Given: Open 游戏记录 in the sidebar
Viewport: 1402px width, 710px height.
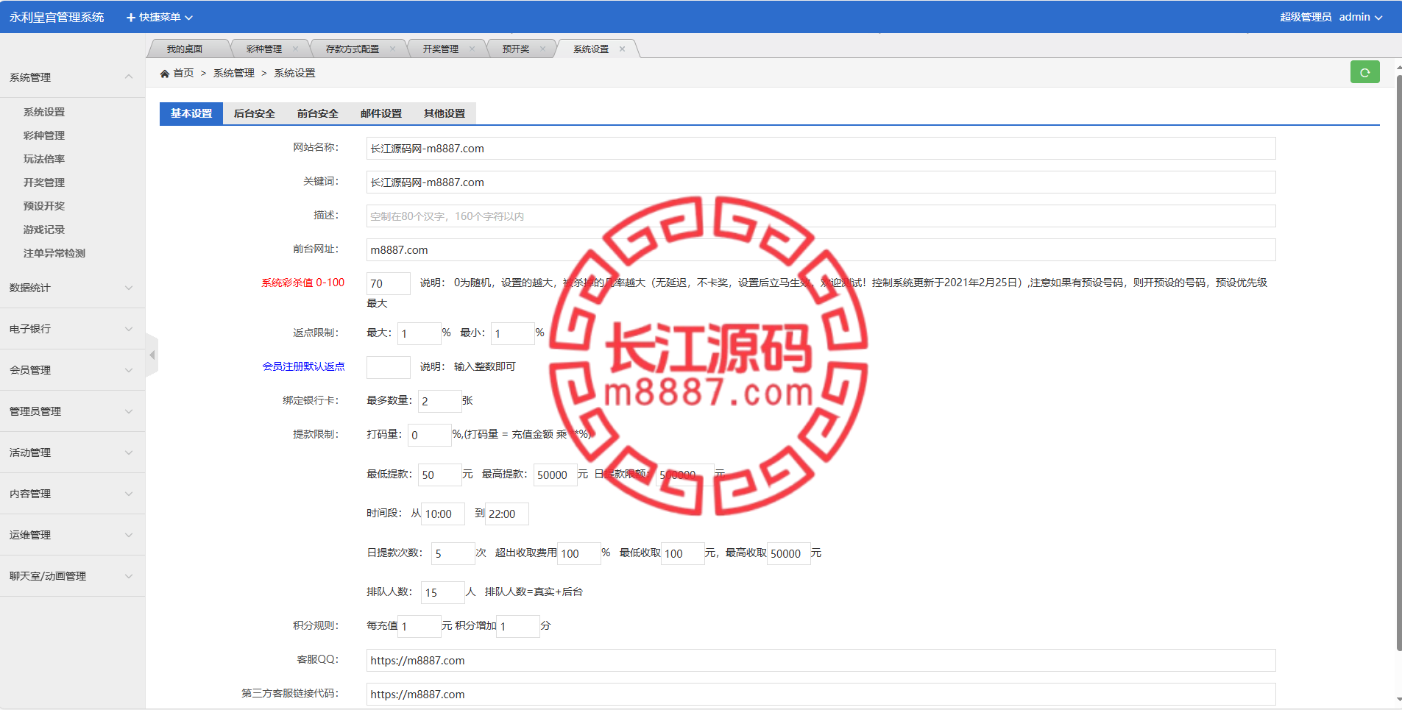Looking at the screenshot, I should pos(44,230).
